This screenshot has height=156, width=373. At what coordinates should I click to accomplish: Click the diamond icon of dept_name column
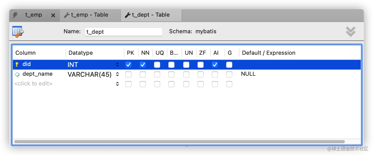coord(17,74)
